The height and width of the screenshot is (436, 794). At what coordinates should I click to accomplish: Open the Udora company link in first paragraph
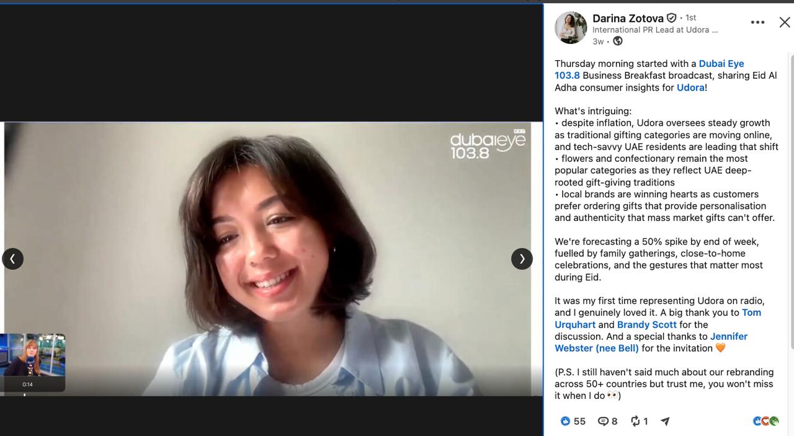pos(690,87)
